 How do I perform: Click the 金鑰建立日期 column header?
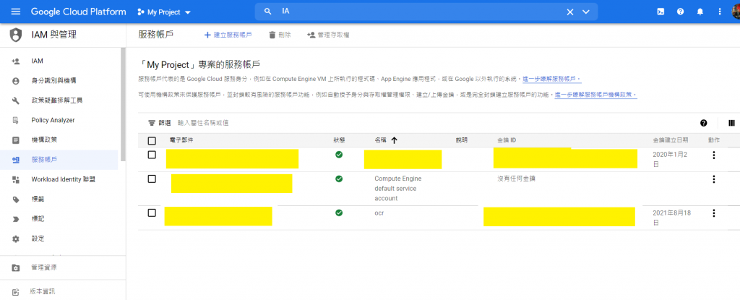(670, 140)
